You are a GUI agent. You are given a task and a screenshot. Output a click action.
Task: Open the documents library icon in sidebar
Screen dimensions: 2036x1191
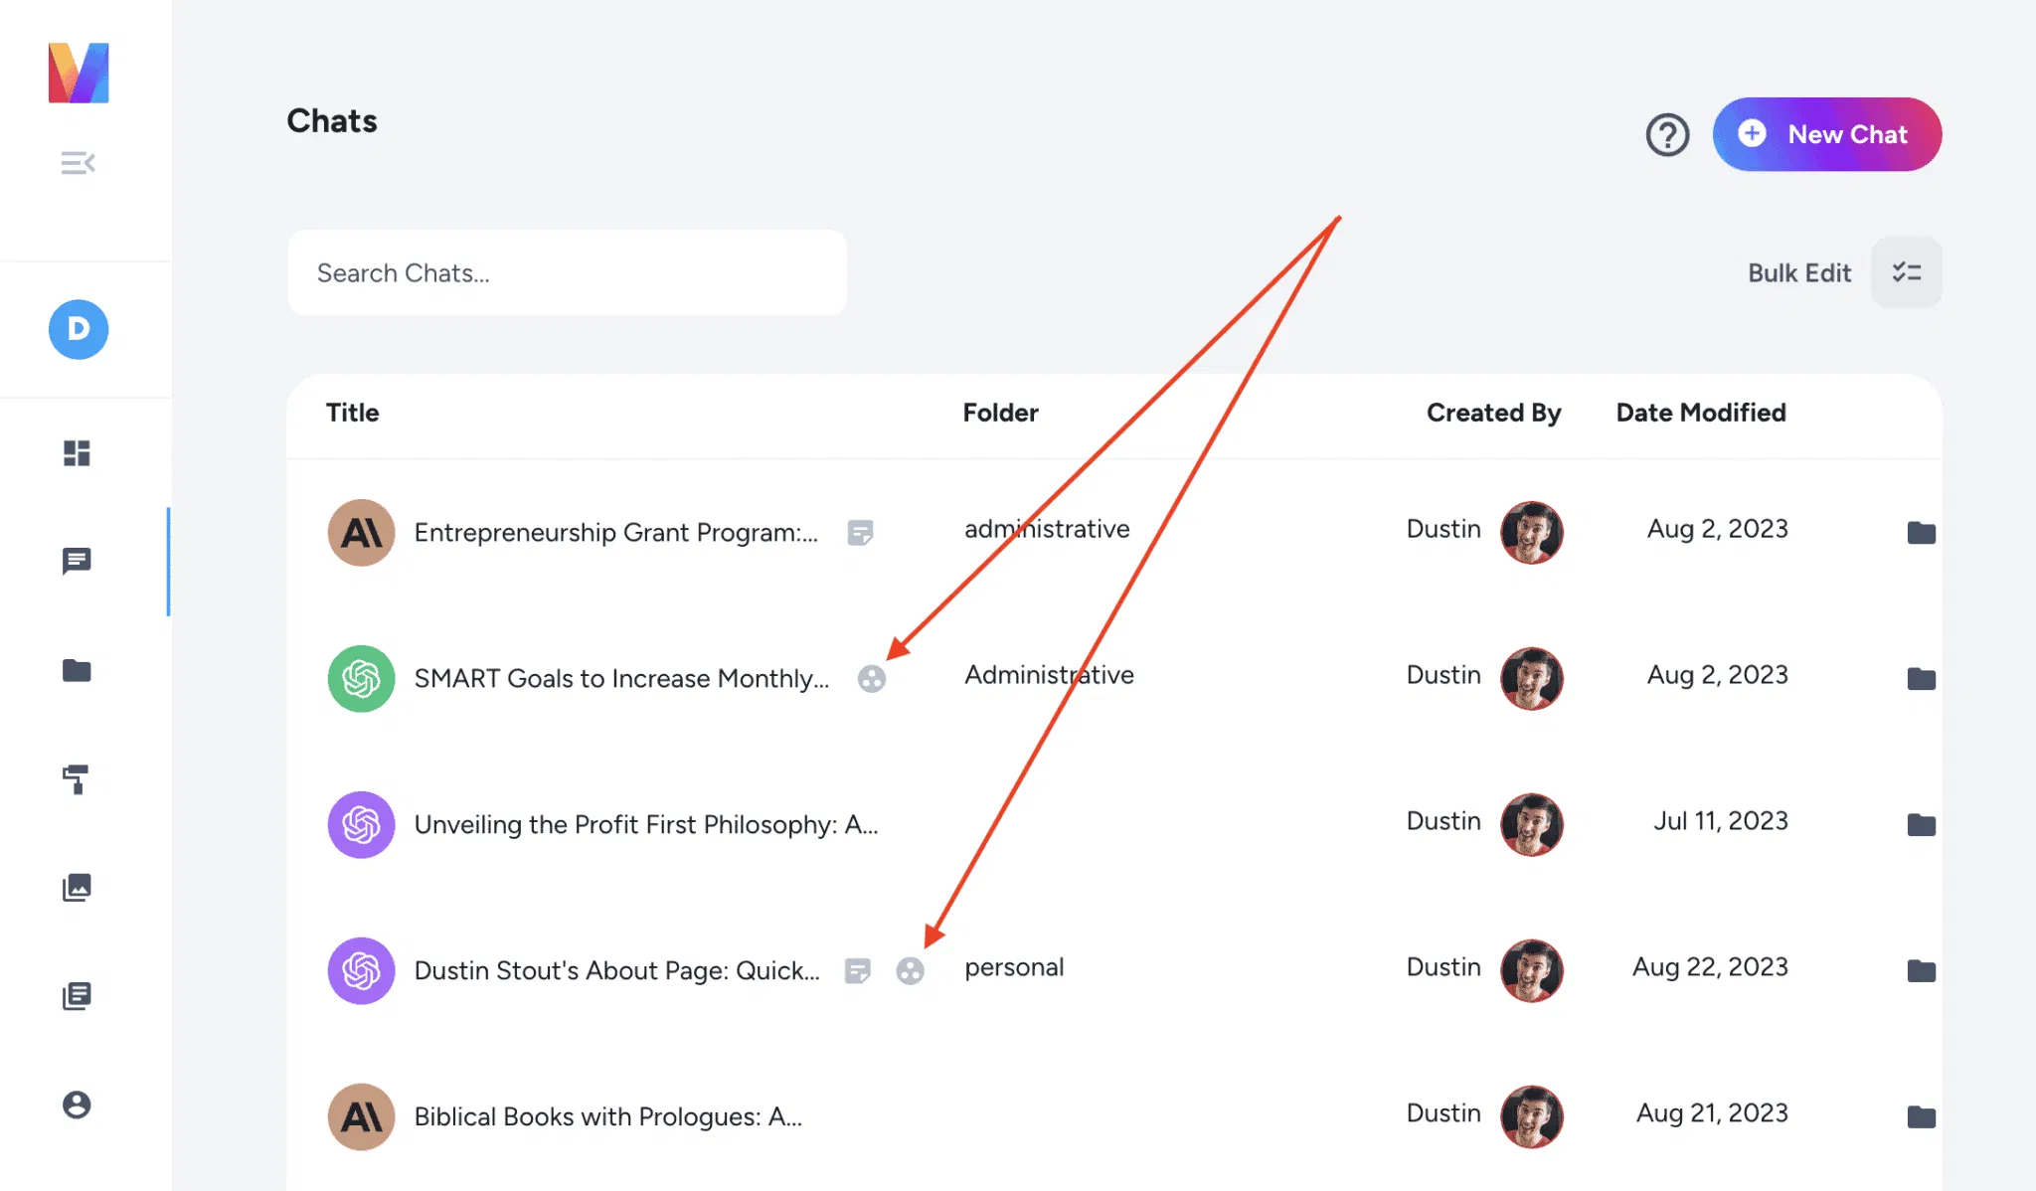77,996
